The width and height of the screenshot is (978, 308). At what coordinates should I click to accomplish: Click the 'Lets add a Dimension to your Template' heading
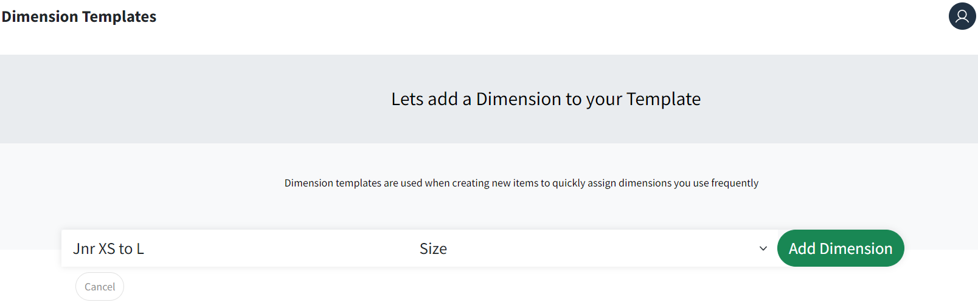[546, 98]
